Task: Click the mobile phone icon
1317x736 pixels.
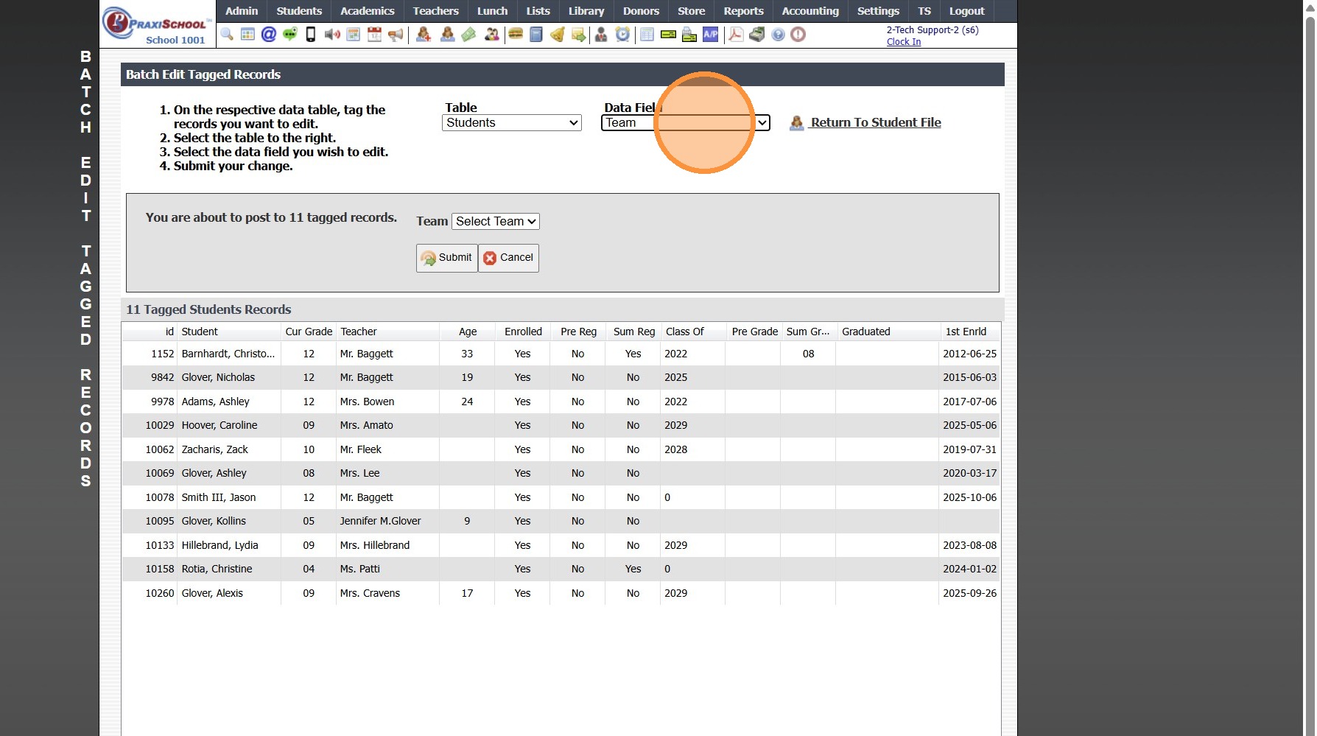Action: click(311, 35)
